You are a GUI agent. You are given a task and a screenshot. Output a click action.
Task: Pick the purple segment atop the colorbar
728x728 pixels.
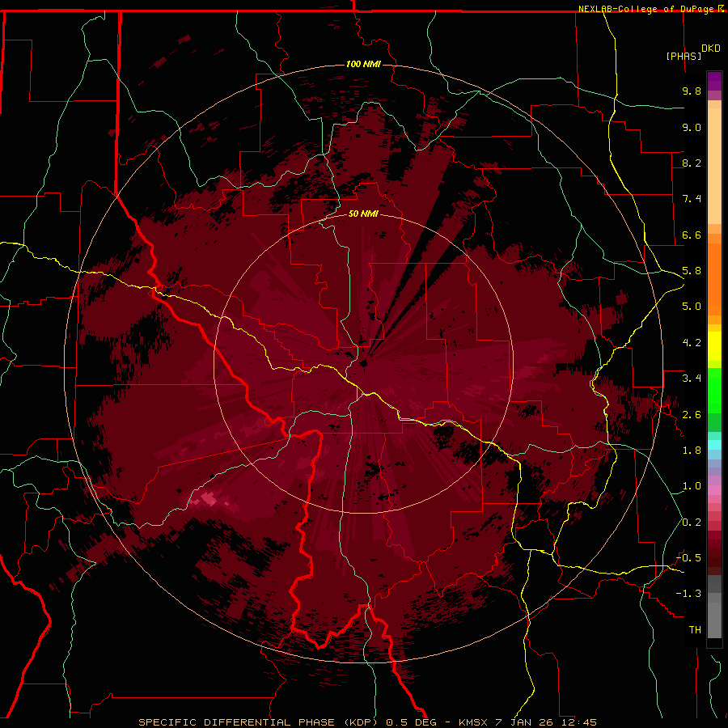click(714, 81)
